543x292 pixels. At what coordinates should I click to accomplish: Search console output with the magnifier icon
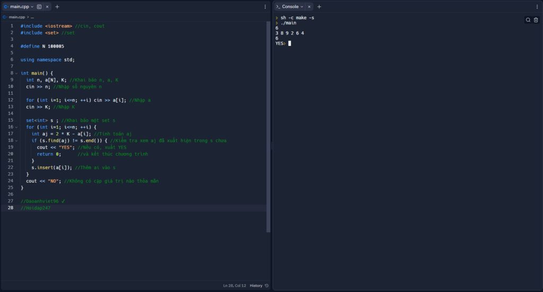click(528, 20)
